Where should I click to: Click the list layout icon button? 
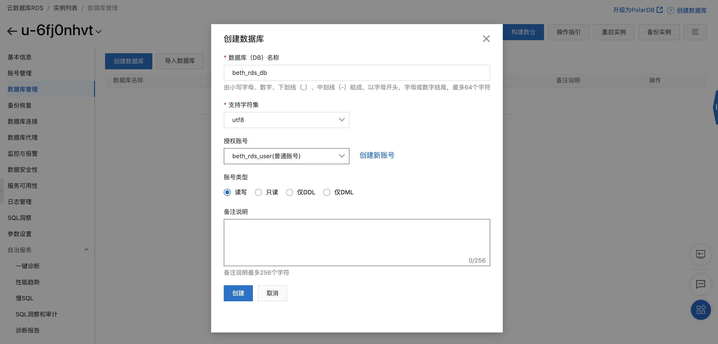(695, 32)
